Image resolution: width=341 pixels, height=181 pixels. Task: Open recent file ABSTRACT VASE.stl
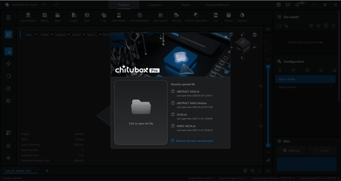pos(199,93)
